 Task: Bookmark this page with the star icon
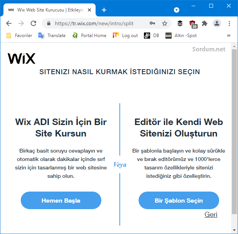165,23
